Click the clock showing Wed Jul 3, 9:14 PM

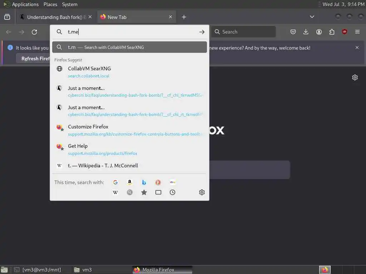(x=343, y=4)
